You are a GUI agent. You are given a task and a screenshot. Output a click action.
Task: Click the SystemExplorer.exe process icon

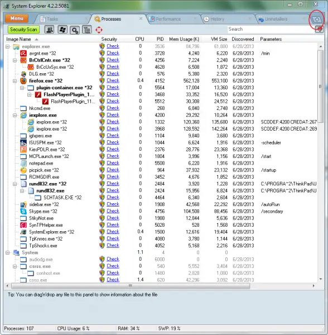tap(23, 232)
